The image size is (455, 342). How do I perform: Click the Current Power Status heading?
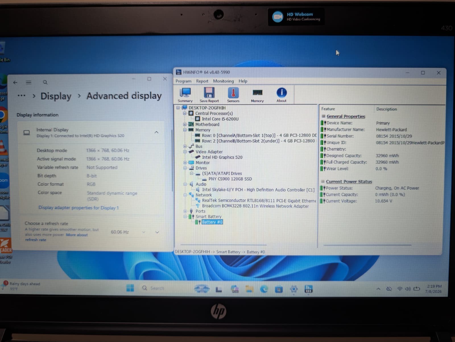pyautogui.click(x=349, y=182)
